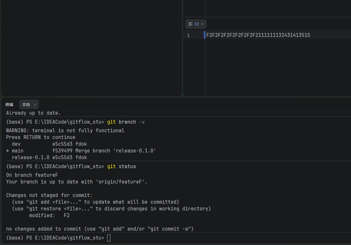Click the 'git branch -v' command text
Image resolution: width=351 pixels, height=245 pixels.
pyautogui.click(x=126, y=122)
